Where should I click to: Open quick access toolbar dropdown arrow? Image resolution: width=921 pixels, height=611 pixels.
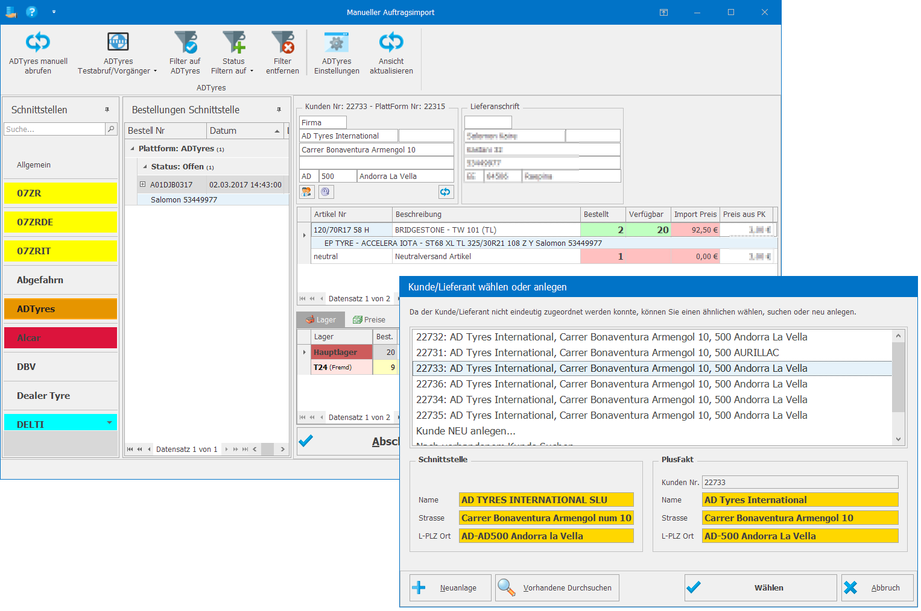(x=54, y=11)
